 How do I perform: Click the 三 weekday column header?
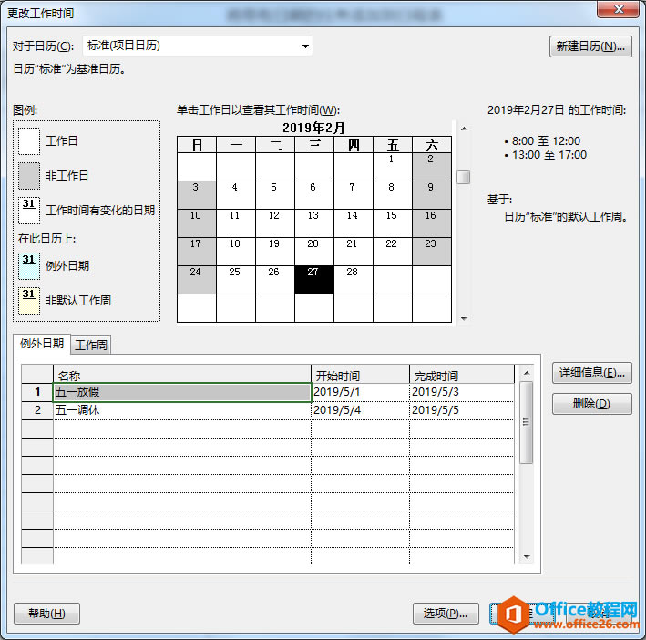pyautogui.click(x=314, y=145)
